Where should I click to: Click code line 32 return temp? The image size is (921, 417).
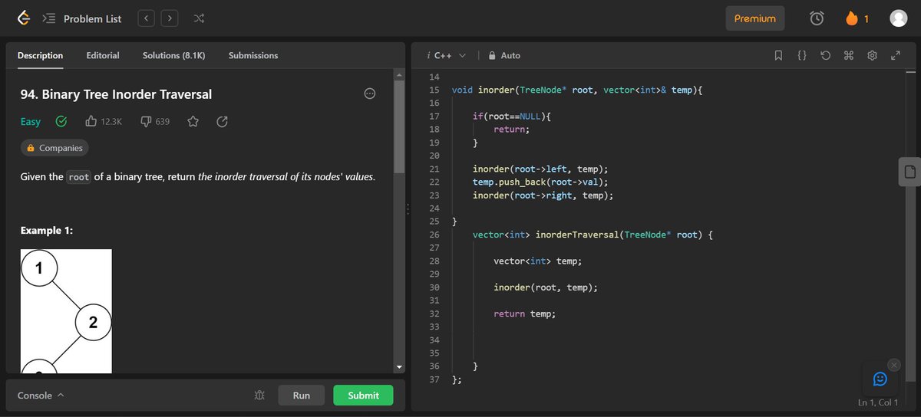point(524,314)
